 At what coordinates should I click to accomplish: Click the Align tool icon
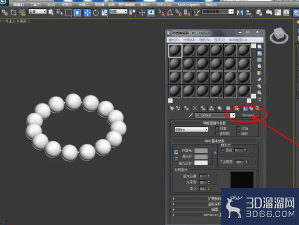click(248, 13)
